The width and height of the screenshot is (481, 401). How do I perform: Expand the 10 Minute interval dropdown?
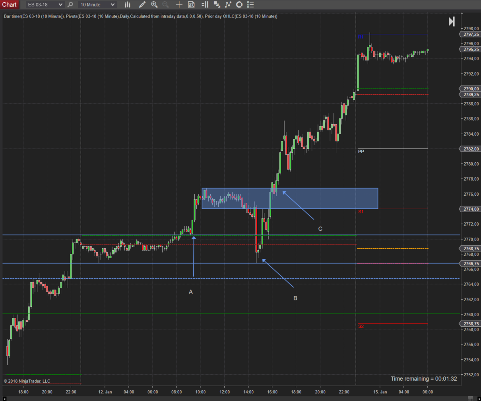pos(113,5)
